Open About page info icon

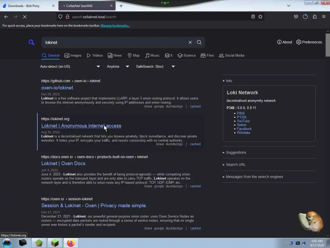[x=279, y=42]
